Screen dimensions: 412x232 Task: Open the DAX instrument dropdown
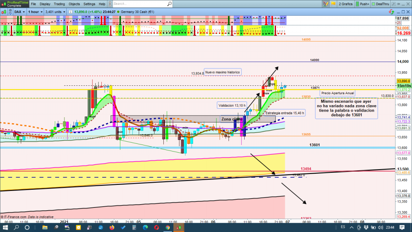(20, 12)
